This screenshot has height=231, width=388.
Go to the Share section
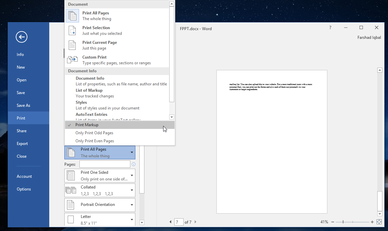point(22,131)
